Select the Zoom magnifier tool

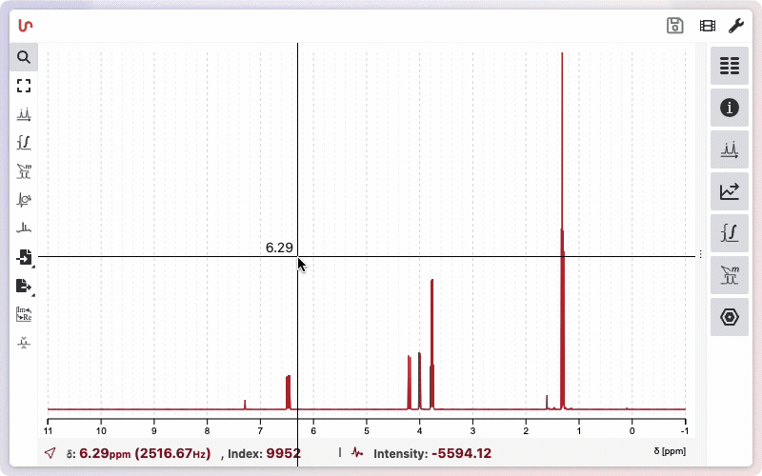(24, 57)
